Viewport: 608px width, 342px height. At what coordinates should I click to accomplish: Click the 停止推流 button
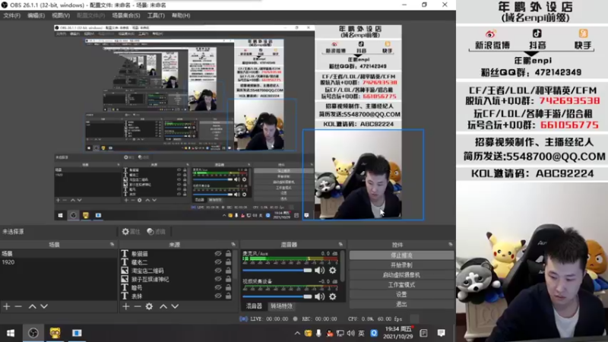[x=401, y=255]
